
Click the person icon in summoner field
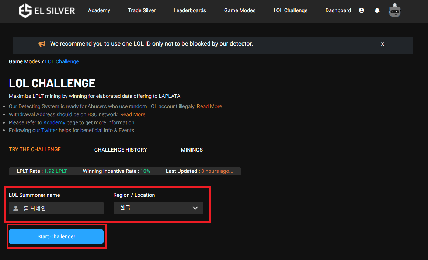tap(16, 208)
